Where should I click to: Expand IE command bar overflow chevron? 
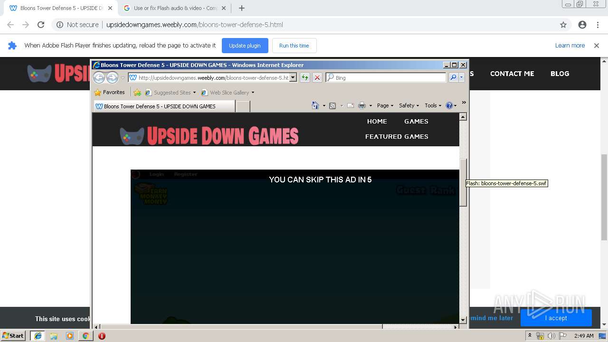pyautogui.click(x=464, y=103)
